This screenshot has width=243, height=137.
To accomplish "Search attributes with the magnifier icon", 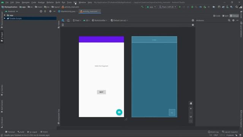I will click(229, 20).
